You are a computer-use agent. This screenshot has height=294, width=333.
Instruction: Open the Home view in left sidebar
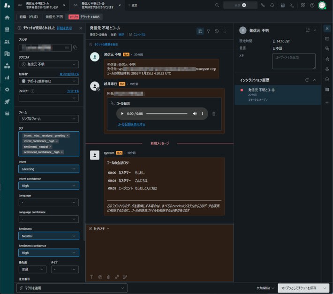7,17
